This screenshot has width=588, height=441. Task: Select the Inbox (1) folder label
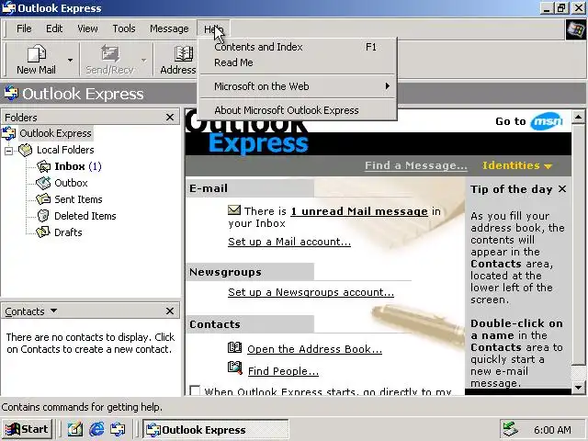click(x=78, y=166)
